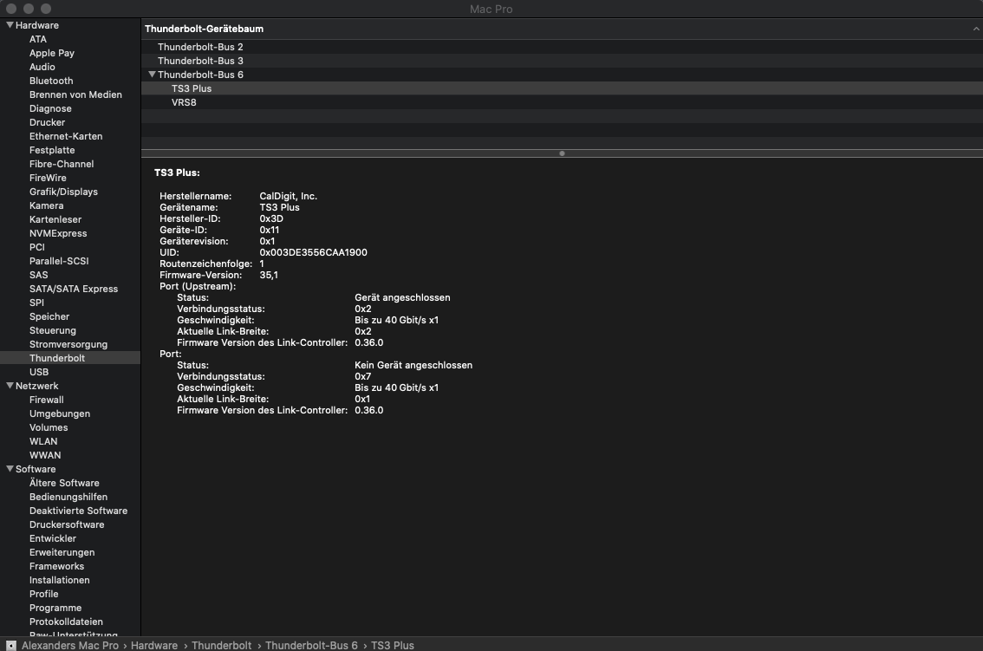This screenshot has width=983, height=651.
Task: Open Stromversorgung category
Action: [x=68, y=343]
